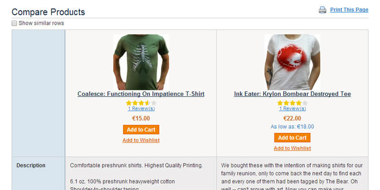Viewport: 380px width, 190px height.
Task: Open the green ribcage T-shirt product image
Action: (141, 62)
